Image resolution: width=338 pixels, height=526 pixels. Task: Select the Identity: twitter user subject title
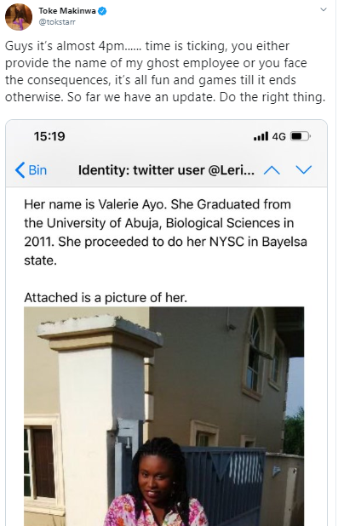[x=166, y=170]
